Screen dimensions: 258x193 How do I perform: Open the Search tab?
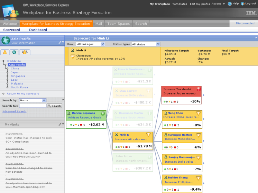point(141,24)
